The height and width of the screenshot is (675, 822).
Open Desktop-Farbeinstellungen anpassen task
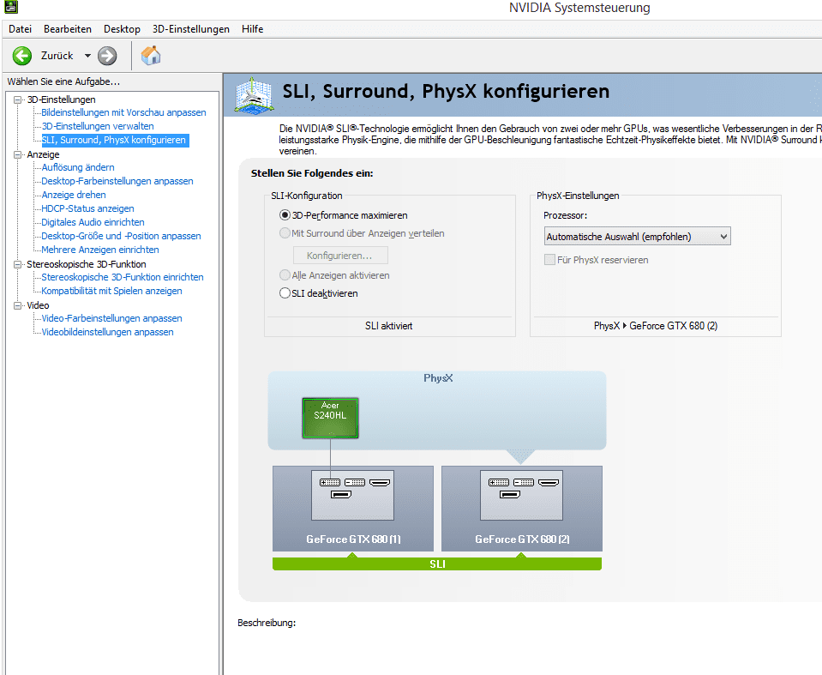coord(117,181)
